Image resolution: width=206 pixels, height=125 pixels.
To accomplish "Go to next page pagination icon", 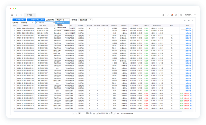I will click(94, 113).
